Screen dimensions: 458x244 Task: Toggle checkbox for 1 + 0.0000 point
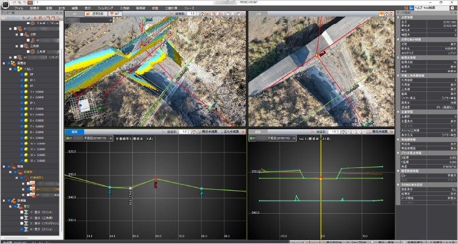pyautogui.click(x=22, y=91)
